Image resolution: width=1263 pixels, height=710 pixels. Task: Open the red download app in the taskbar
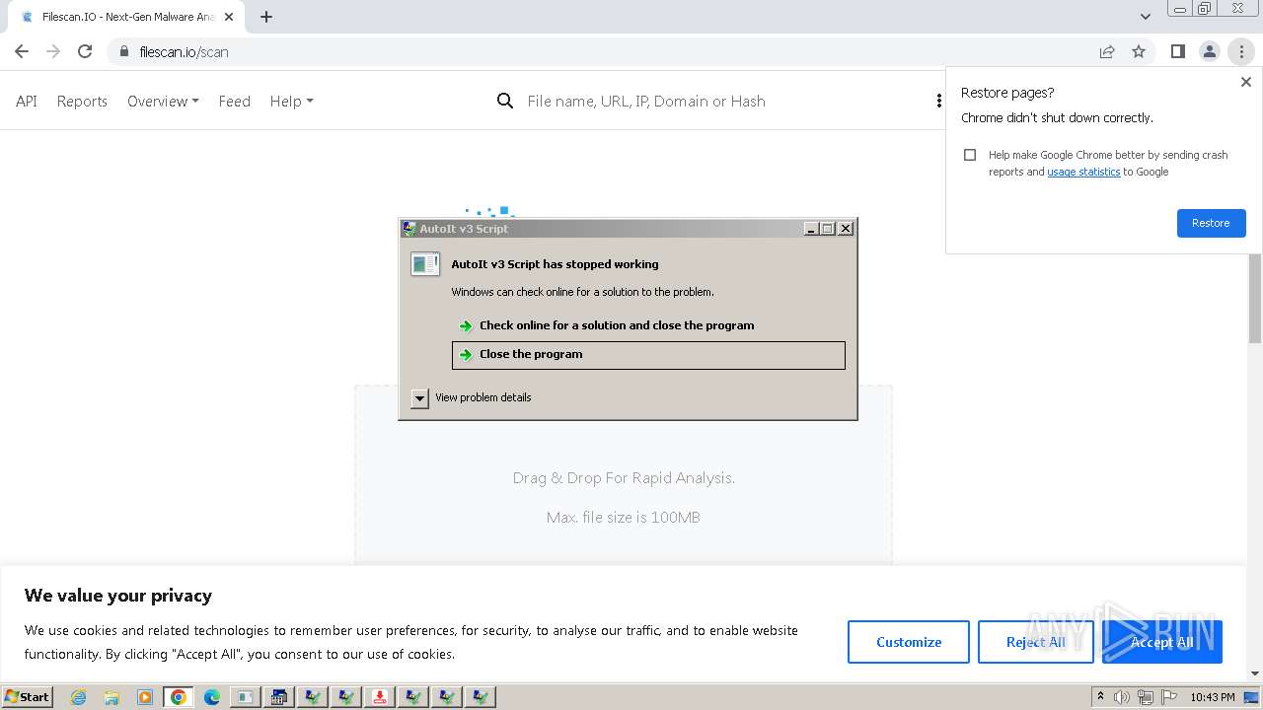pos(380,697)
